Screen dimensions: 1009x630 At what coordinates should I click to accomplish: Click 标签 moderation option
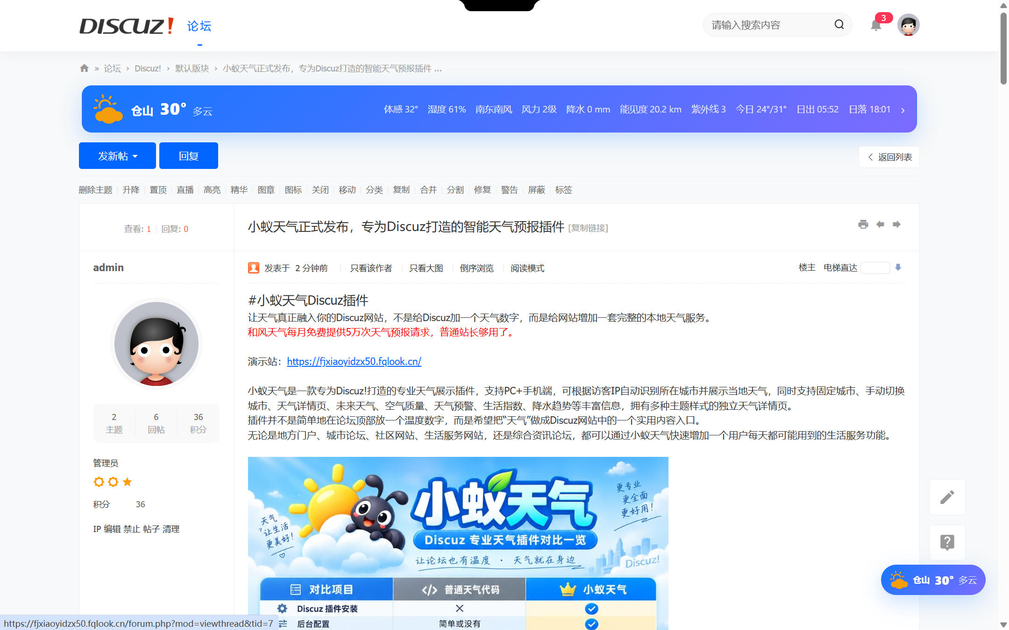(x=563, y=190)
